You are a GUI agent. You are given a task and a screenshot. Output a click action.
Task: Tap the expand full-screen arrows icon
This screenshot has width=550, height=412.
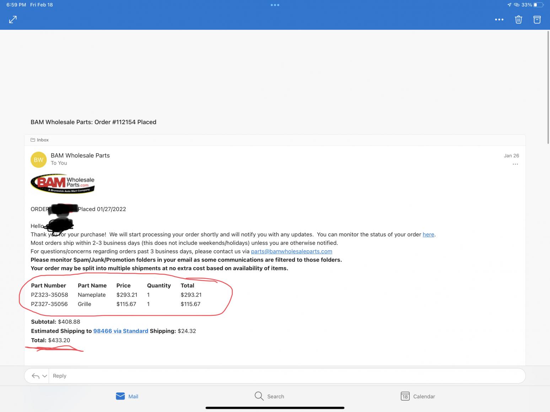(13, 20)
